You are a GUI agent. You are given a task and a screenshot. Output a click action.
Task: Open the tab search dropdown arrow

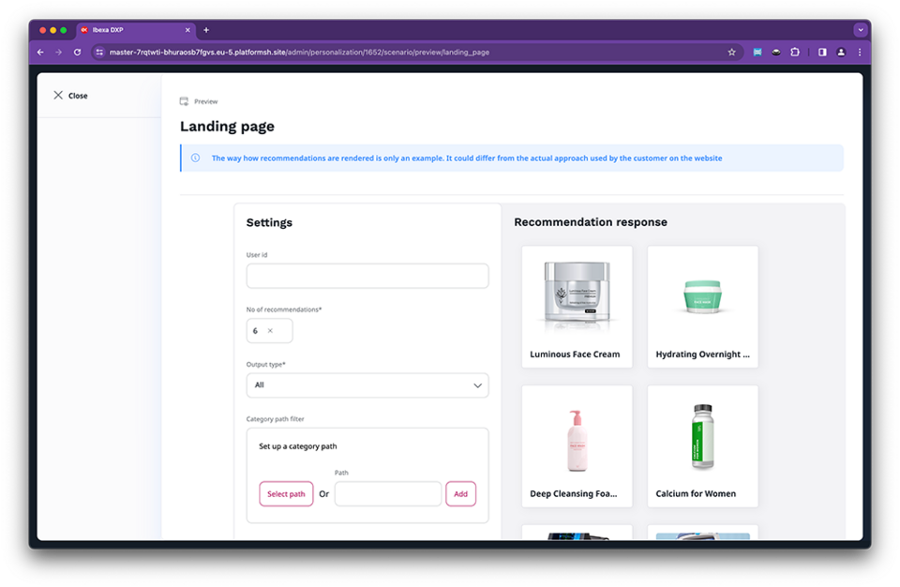click(x=860, y=30)
